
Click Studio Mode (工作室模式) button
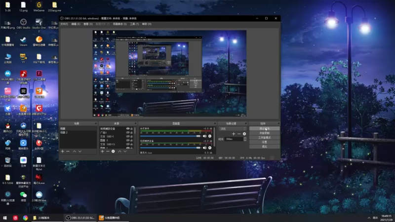point(264,138)
